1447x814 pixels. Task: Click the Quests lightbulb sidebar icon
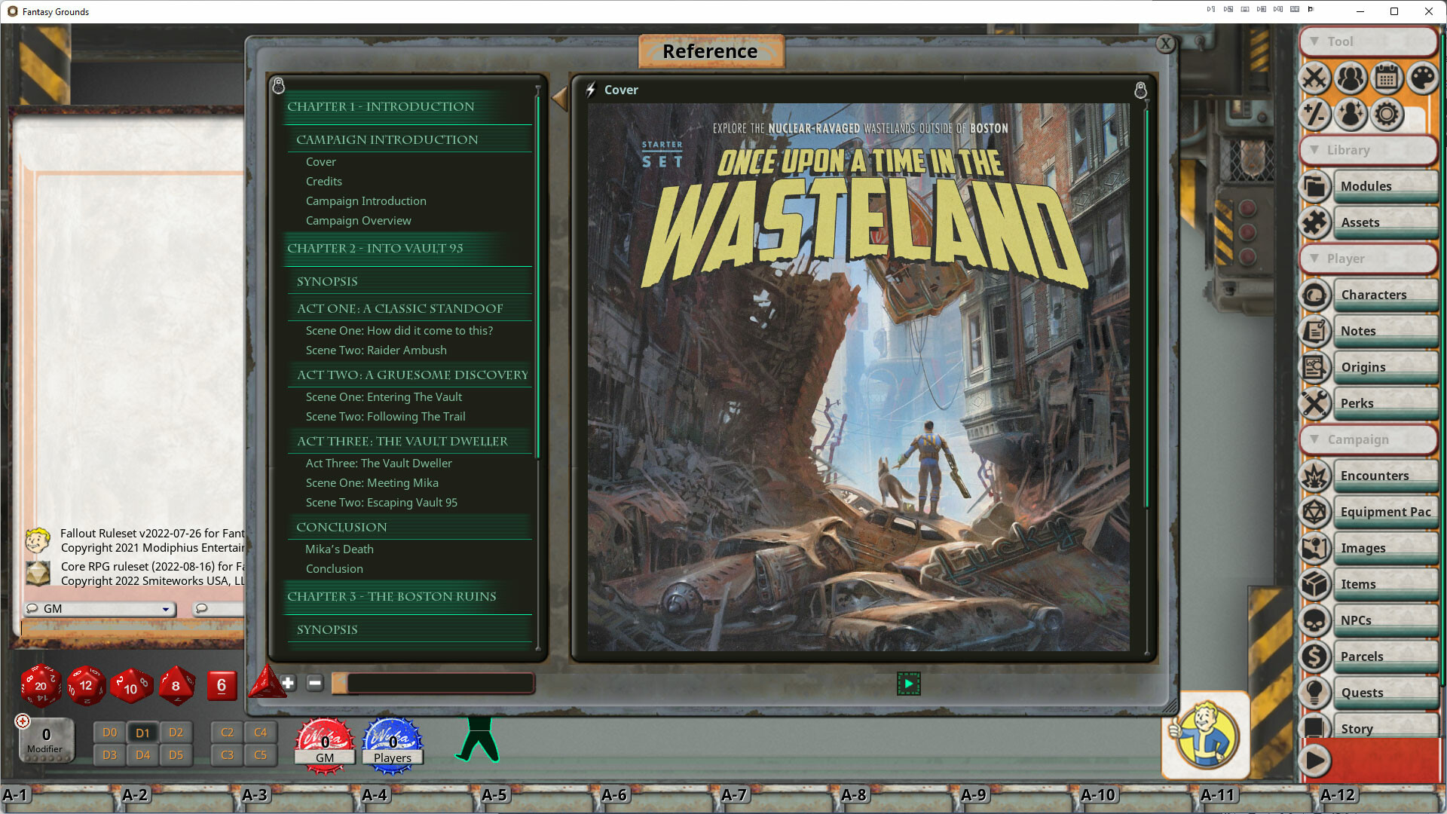(1314, 692)
